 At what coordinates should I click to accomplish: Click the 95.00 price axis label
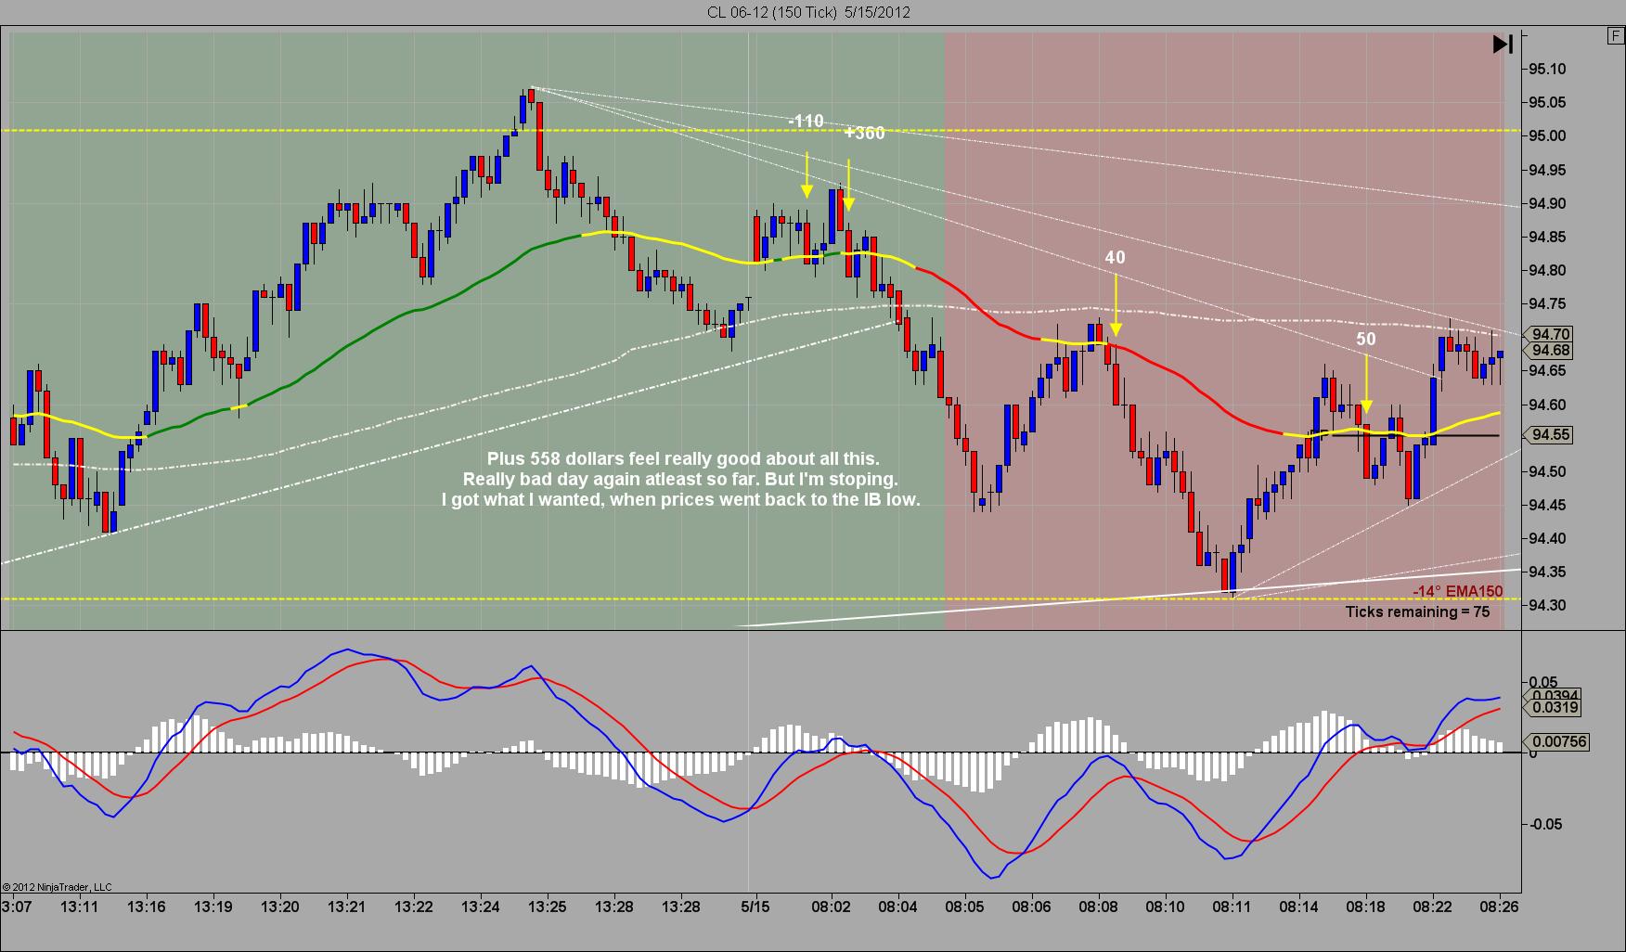(1546, 136)
